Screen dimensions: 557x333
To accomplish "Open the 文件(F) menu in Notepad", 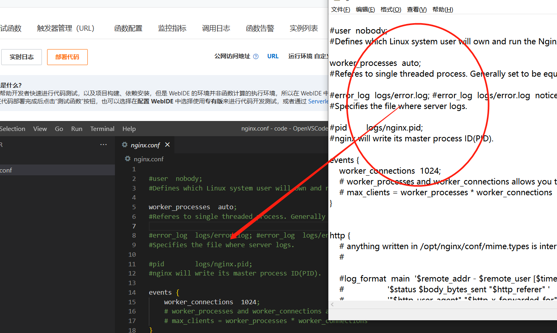I will pos(340,9).
